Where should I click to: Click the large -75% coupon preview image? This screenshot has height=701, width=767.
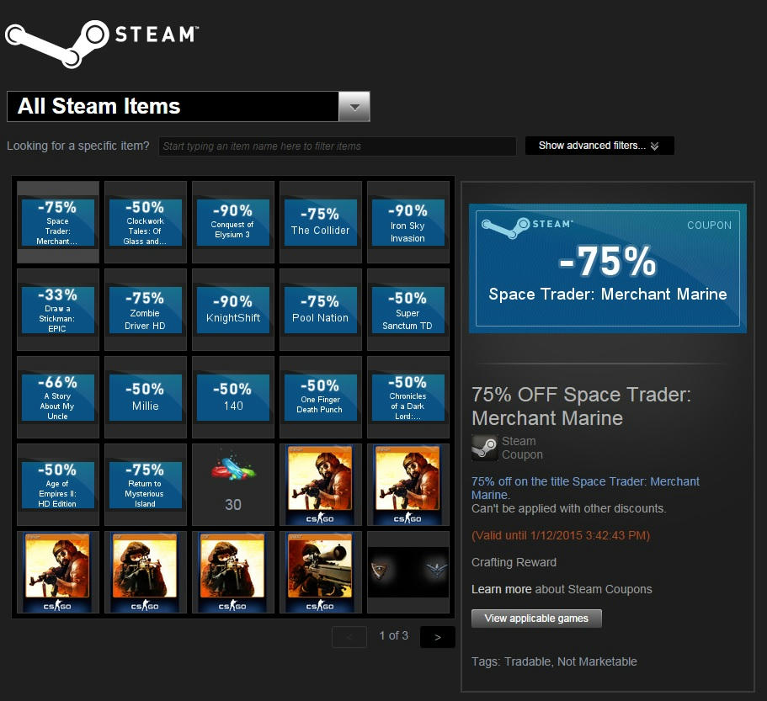click(x=608, y=268)
